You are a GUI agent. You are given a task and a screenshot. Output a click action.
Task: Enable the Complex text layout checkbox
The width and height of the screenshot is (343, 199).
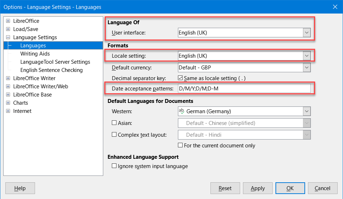tap(114, 135)
